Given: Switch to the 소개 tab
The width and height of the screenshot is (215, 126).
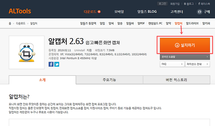Looking at the screenshot, I should point(42,80).
